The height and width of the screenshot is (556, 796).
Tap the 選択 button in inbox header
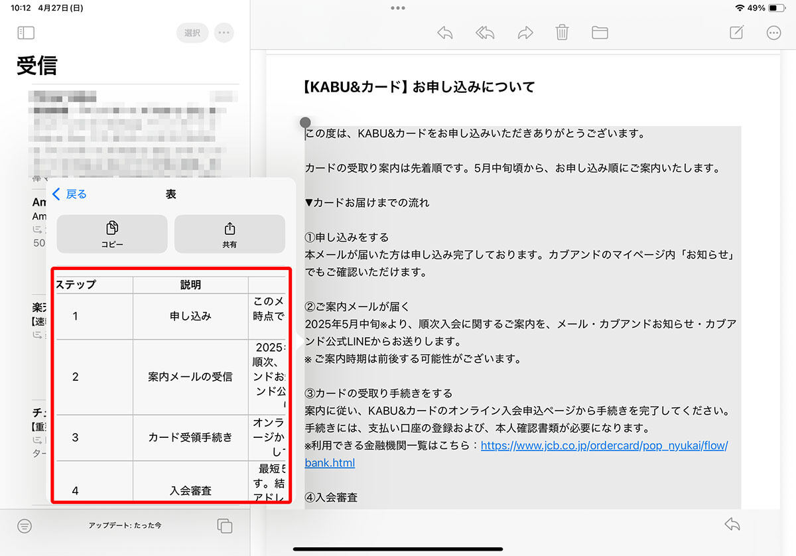(x=192, y=33)
